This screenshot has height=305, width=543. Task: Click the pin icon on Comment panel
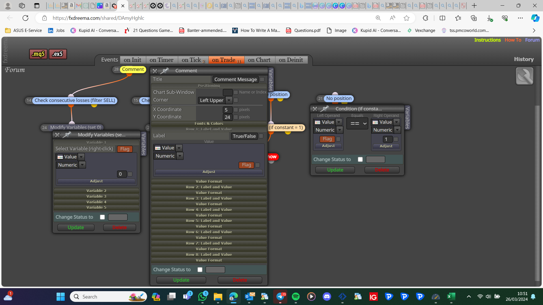point(165,71)
